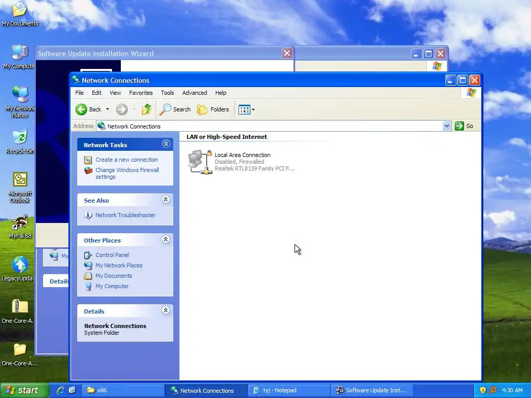Screen dimensions: 531x398
Task: Click Create a new connection link
Action: 127,160
